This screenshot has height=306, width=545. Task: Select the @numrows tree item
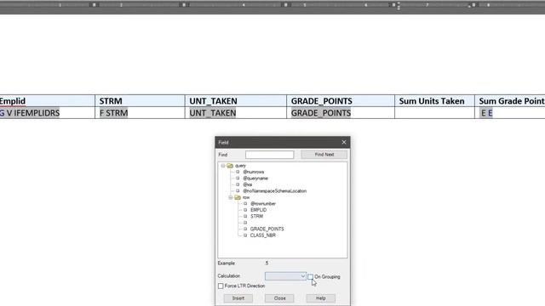pos(254,172)
